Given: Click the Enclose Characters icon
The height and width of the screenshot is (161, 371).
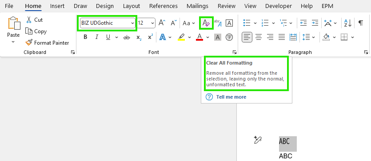Looking at the screenshot, I should pos(229,37).
